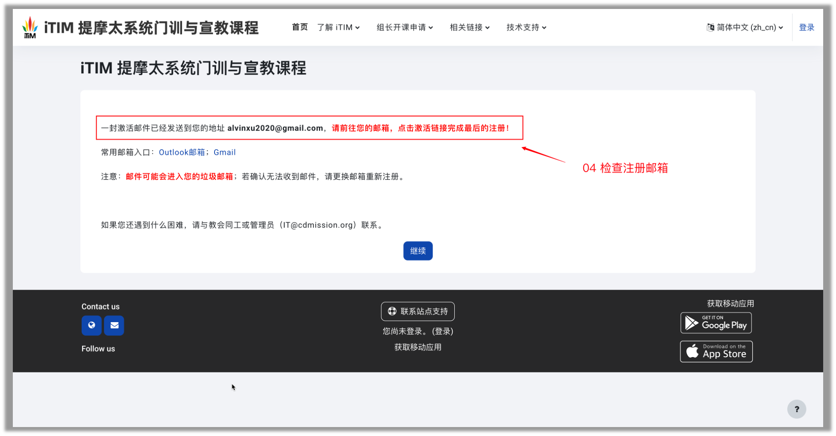Image resolution: width=836 pixels, height=436 pixels.
Task: Click the IT@cdmission.org contact text
Action: (x=318, y=225)
